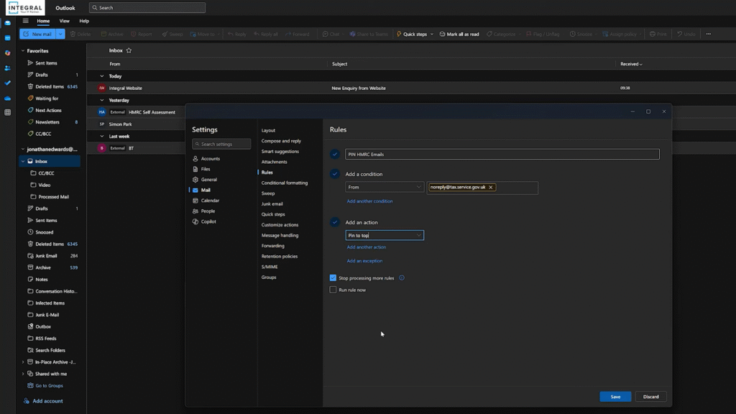Select Junk email settings
The image size is (736, 414).
(x=272, y=203)
